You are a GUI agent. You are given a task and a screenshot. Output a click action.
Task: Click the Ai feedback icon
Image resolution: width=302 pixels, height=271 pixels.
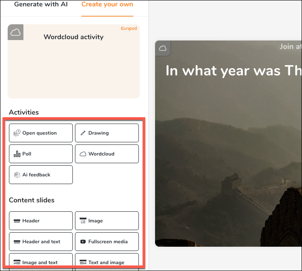pos(17,175)
